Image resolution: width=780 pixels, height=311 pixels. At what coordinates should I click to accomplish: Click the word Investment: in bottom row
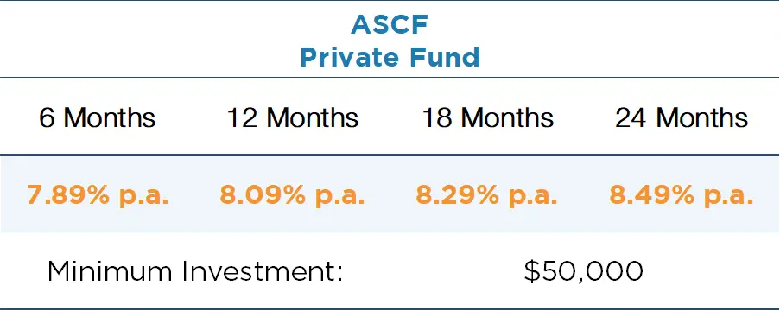[x=262, y=271]
